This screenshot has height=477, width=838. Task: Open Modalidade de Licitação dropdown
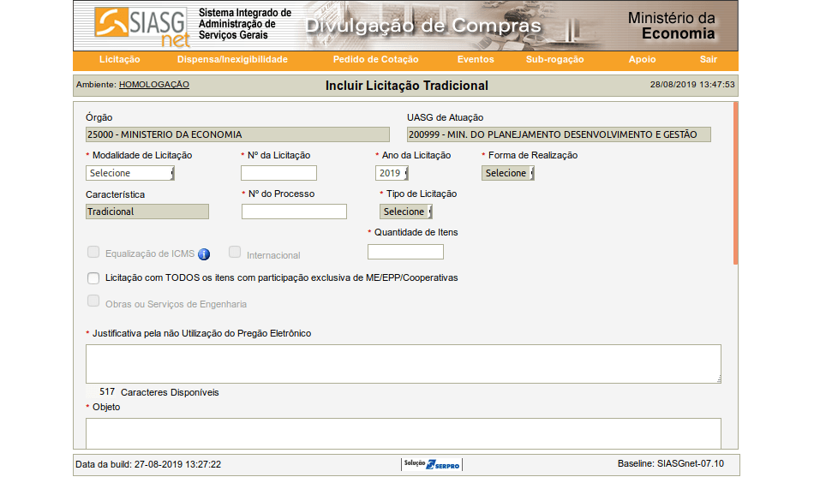point(130,173)
